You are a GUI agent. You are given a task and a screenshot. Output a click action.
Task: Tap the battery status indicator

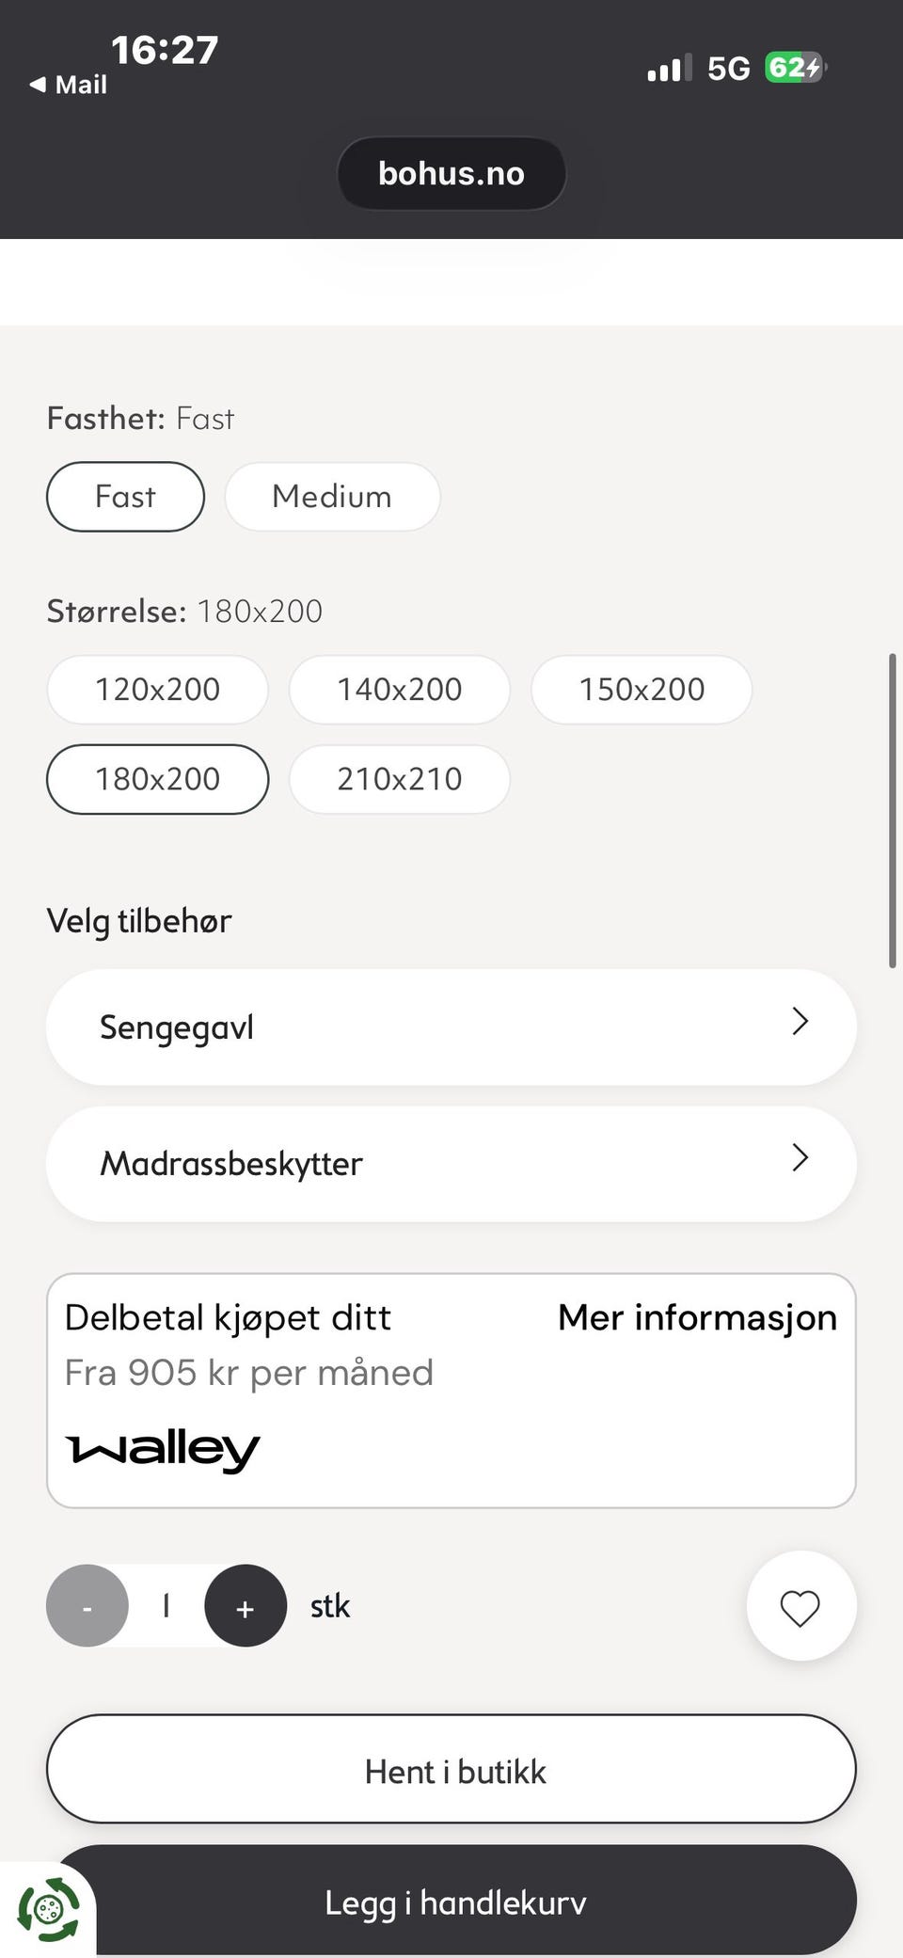[x=795, y=68]
